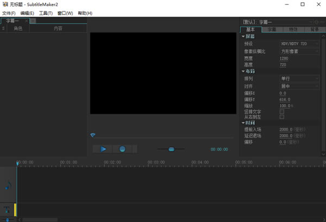Open the 文件(F) menu

point(9,13)
